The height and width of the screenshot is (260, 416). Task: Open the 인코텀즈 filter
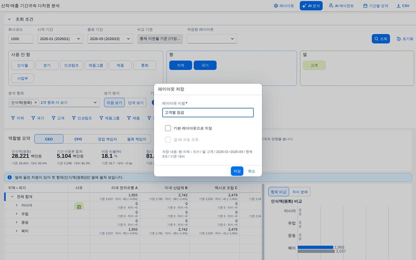click(x=82, y=118)
